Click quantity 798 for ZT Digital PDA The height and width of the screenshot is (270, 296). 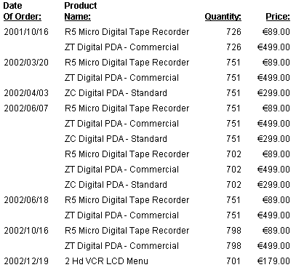(x=233, y=246)
